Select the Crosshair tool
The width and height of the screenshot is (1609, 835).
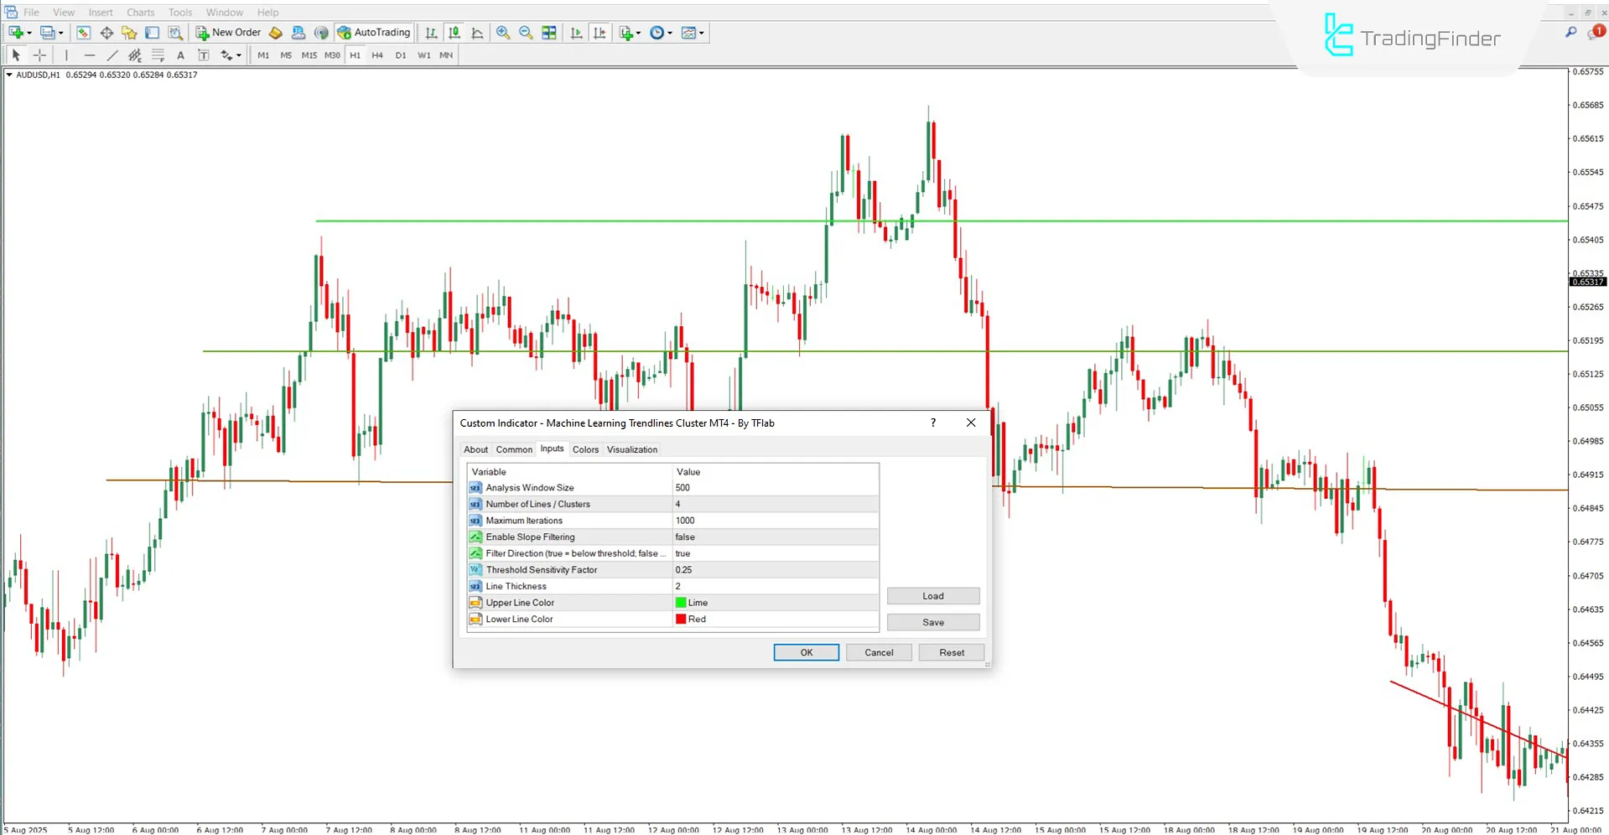pyautogui.click(x=39, y=54)
